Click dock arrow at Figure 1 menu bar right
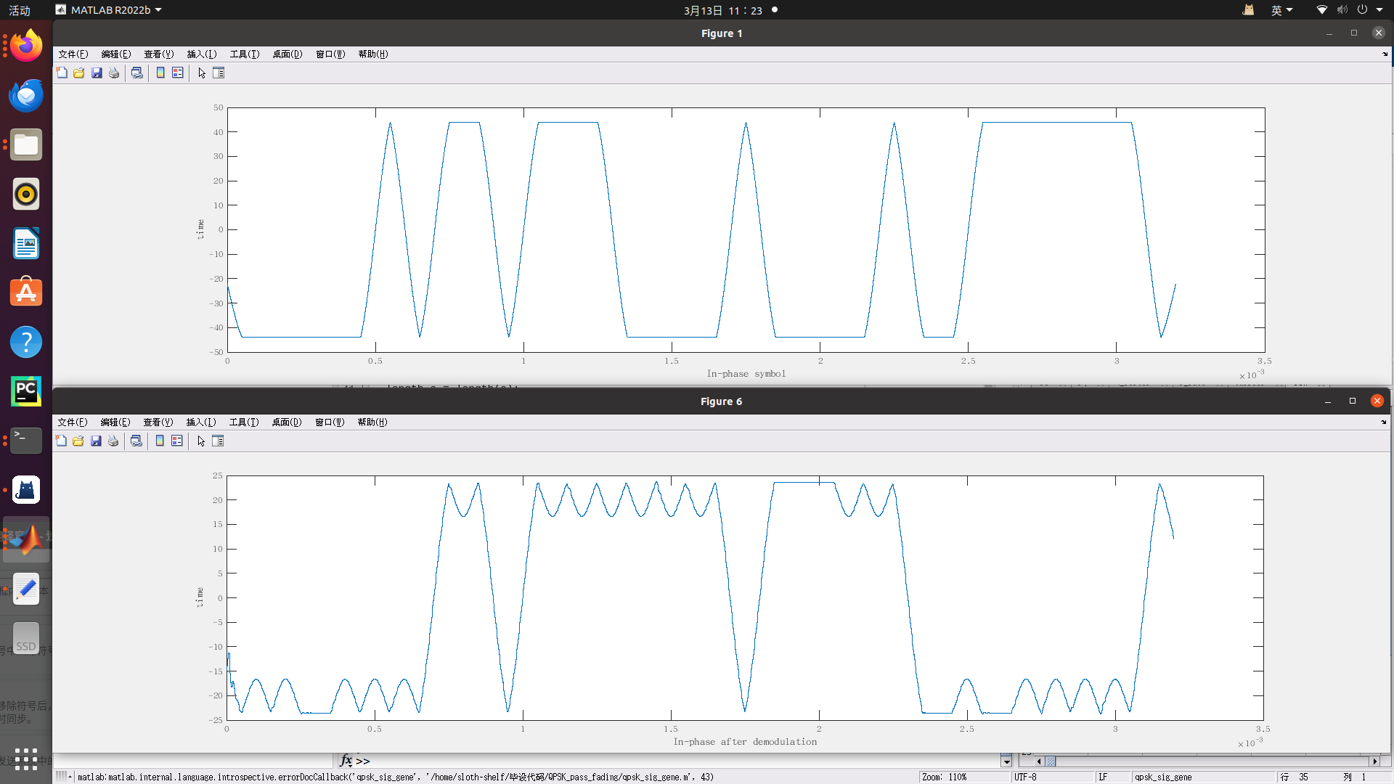The height and width of the screenshot is (784, 1394). click(1385, 54)
